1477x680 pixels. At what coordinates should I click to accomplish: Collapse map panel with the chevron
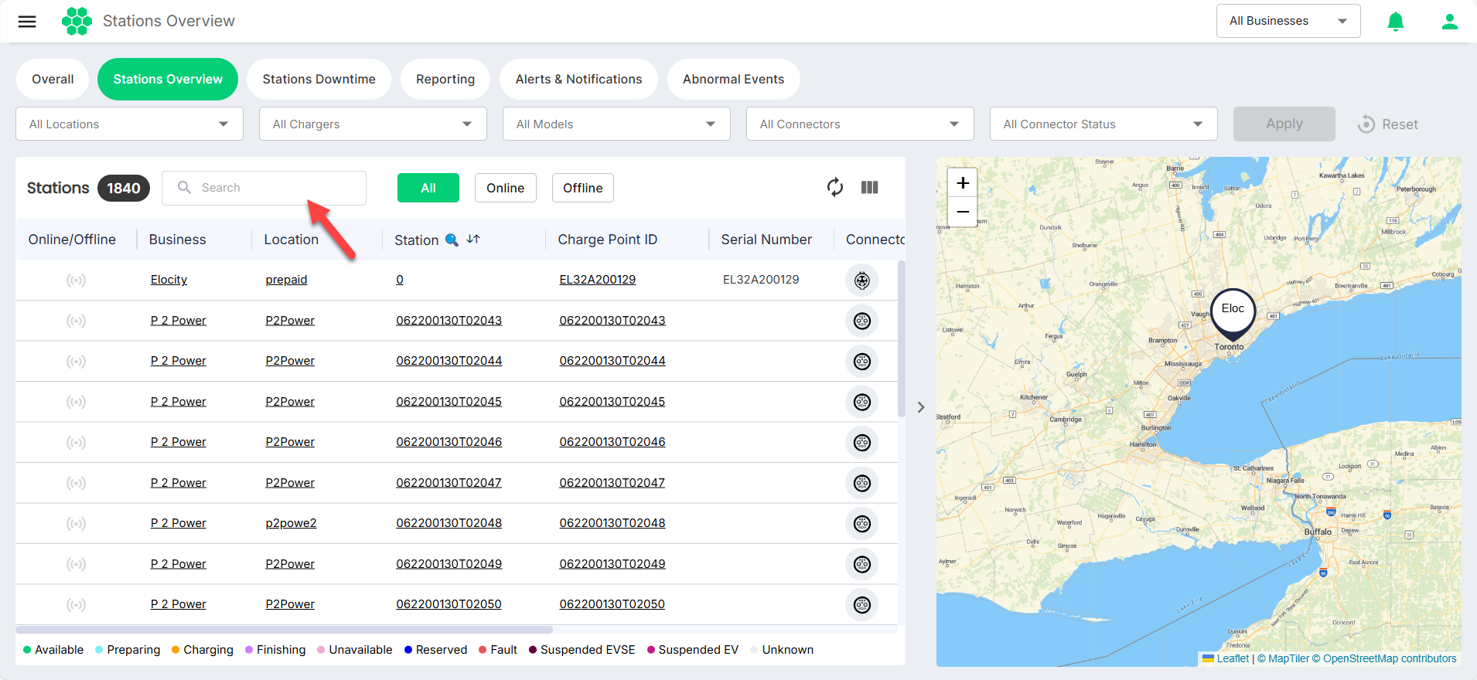click(x=921, y=407)
